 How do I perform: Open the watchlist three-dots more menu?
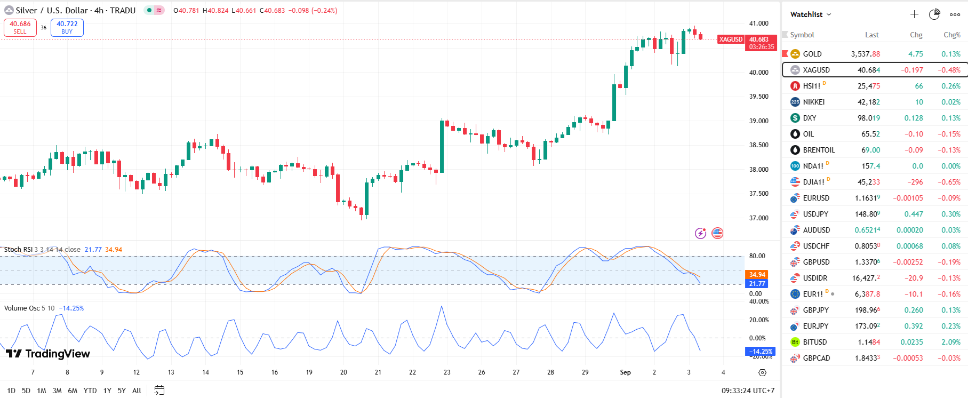[x=955, y=14]
